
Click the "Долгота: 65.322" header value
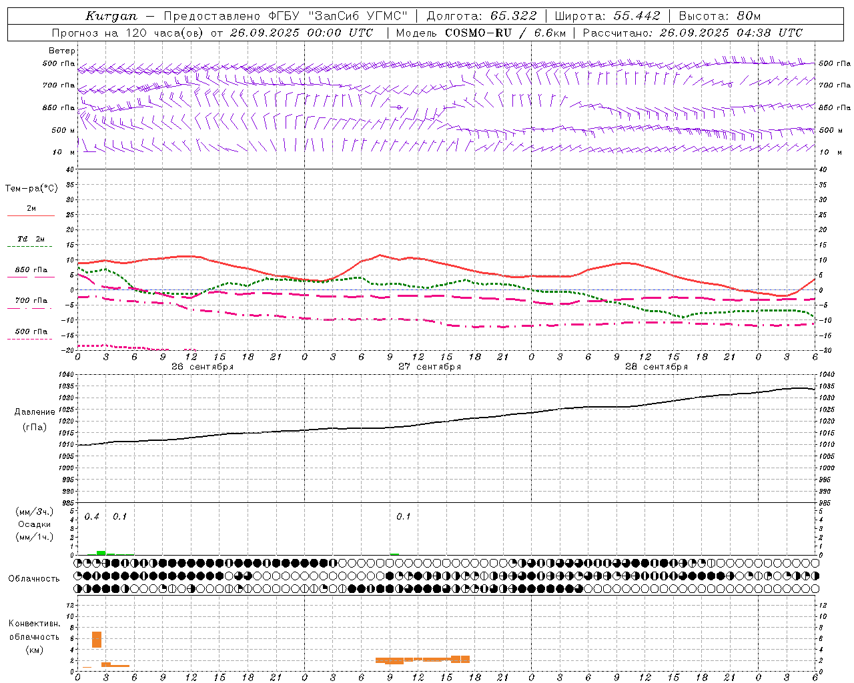(481, 16)
